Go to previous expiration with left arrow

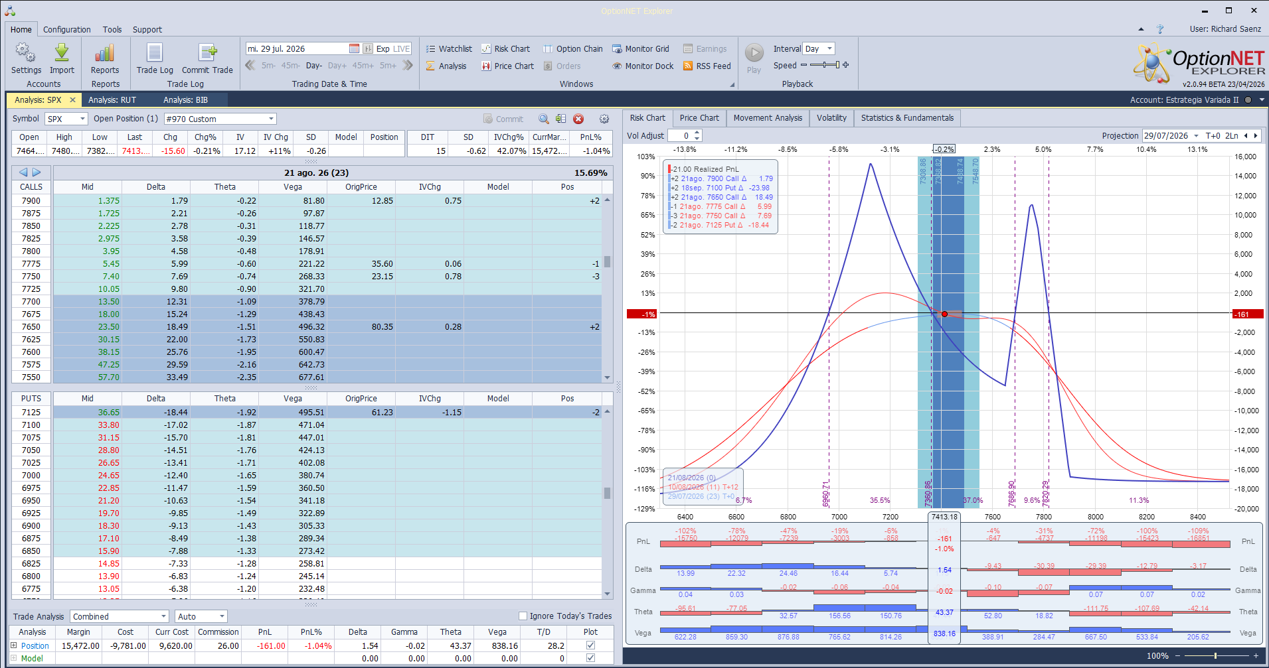pyautogui.click(x=23, y=172)
